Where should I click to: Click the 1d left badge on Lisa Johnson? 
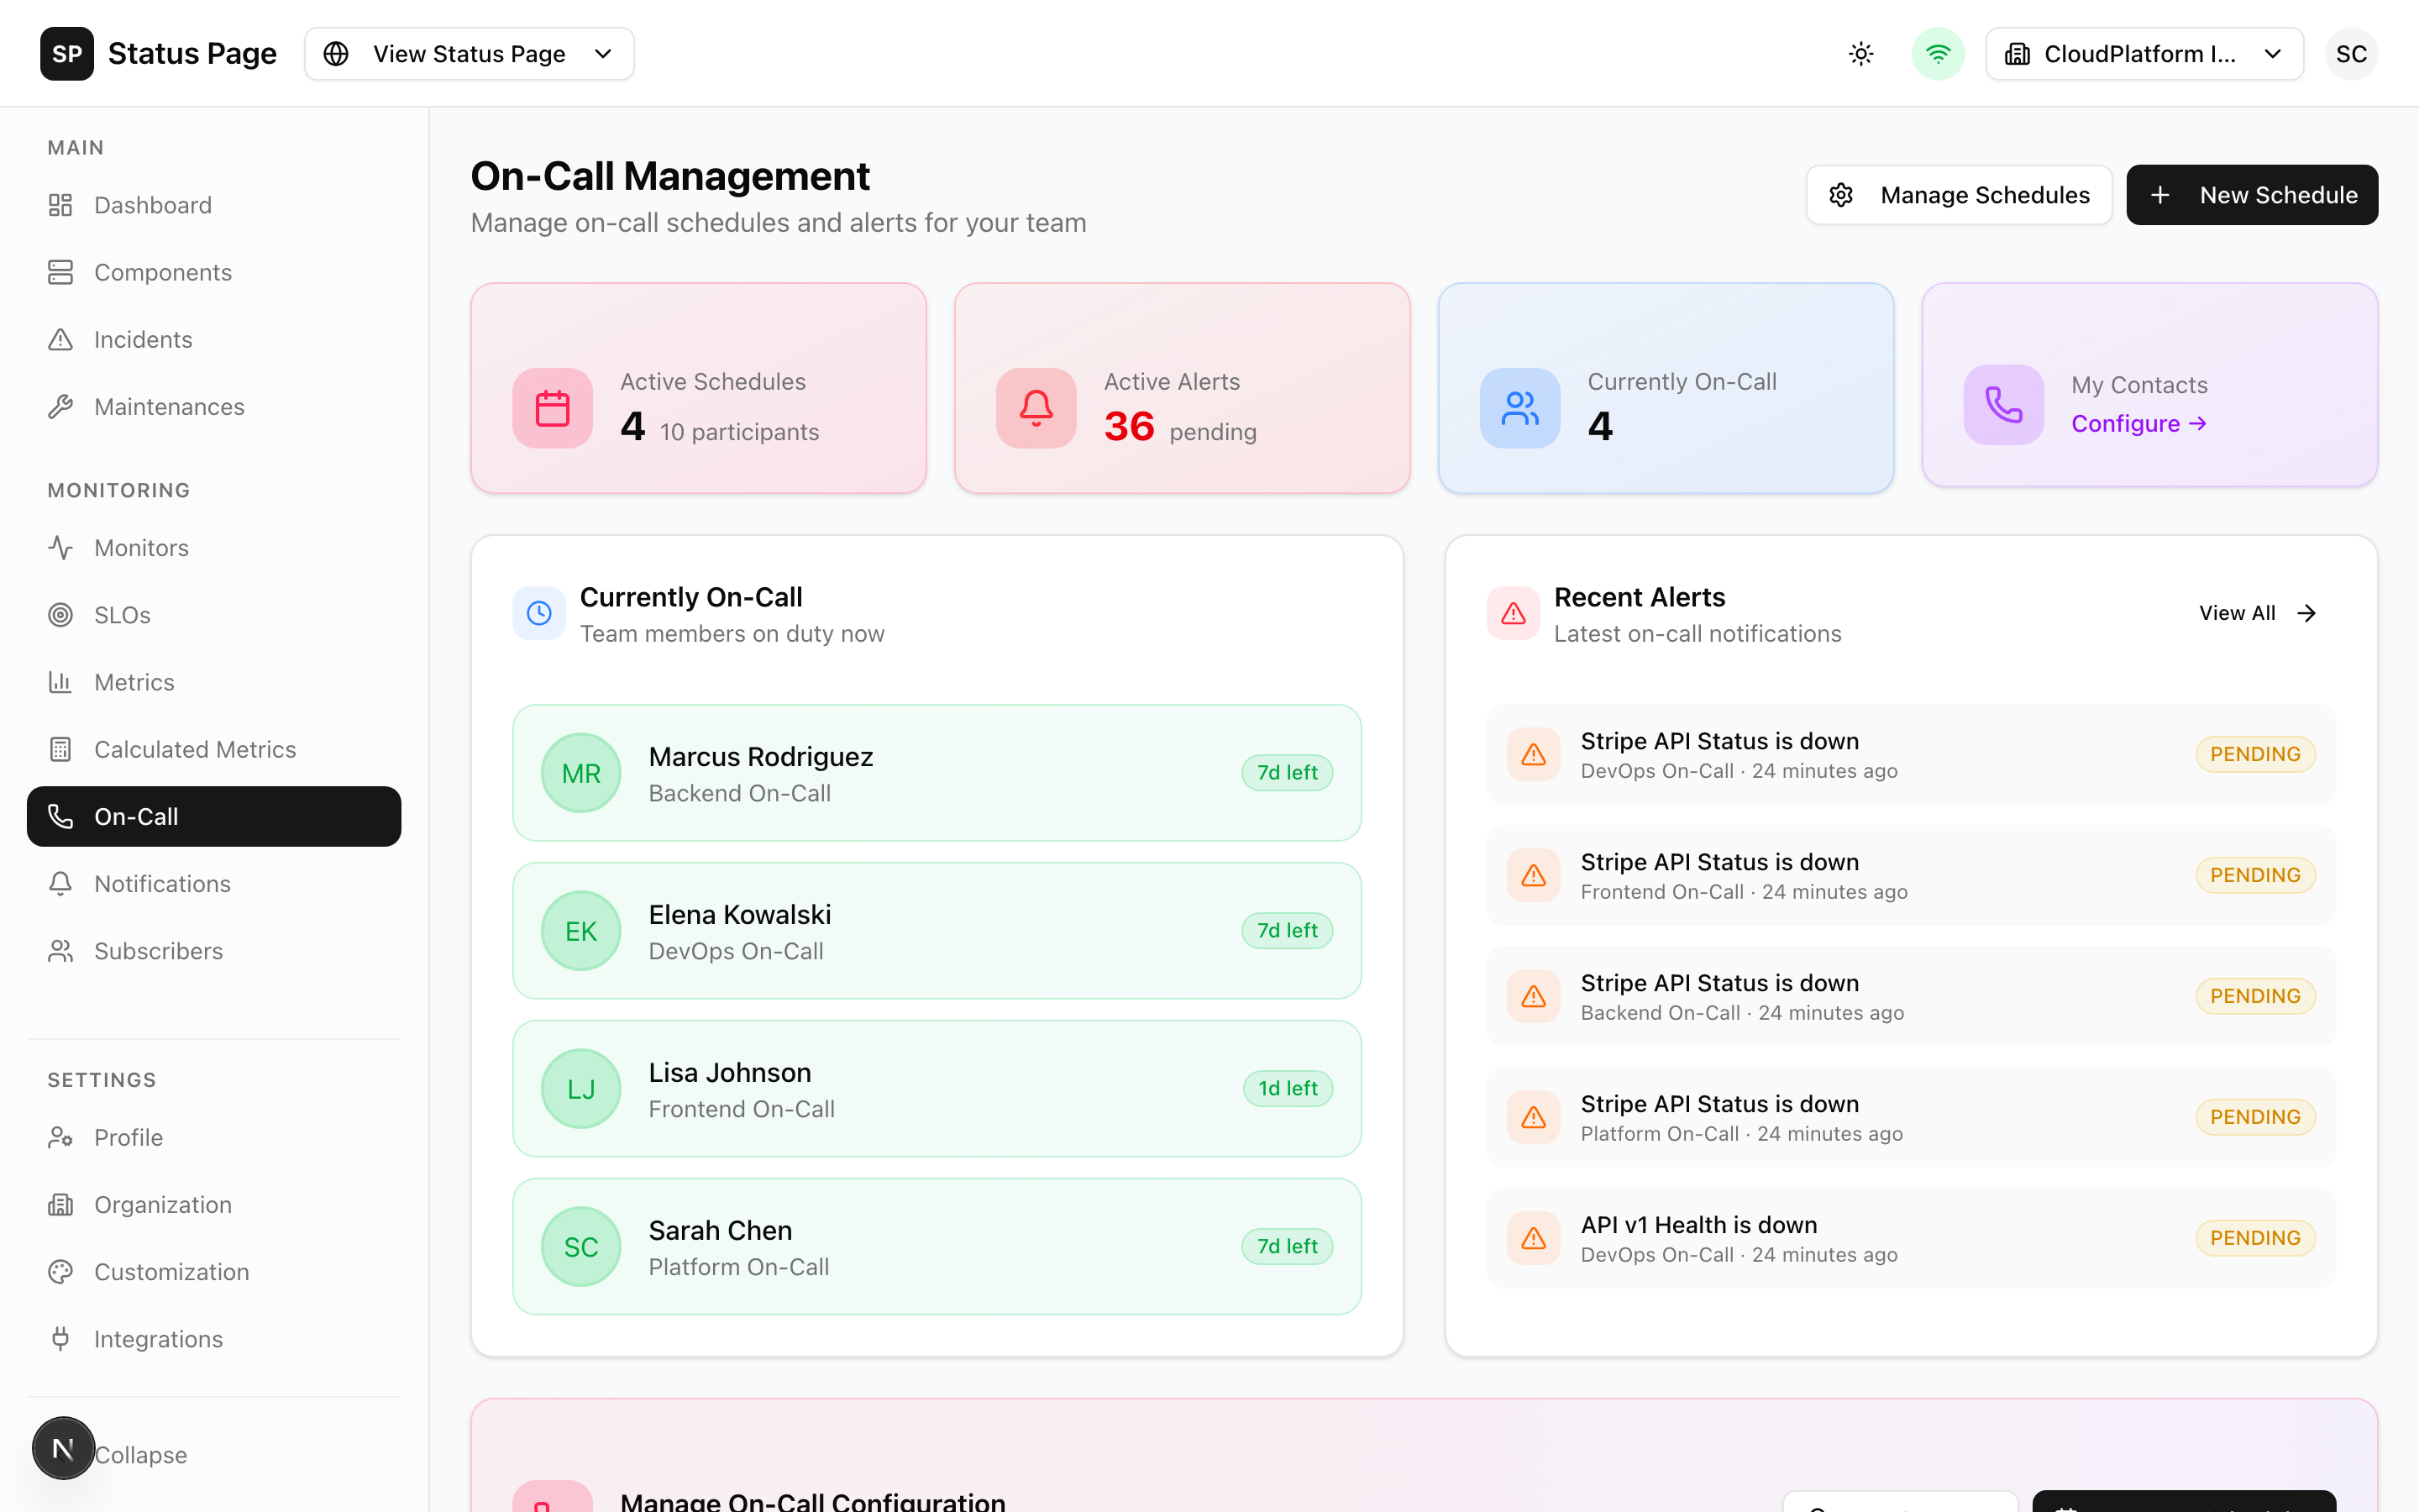coord(1288,1088)
